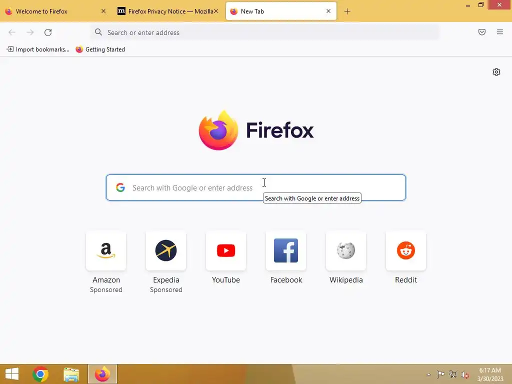This screenshot has width=512, height=384.
Task: Open the Firefox application menu
Action: [x=500, y=32]
